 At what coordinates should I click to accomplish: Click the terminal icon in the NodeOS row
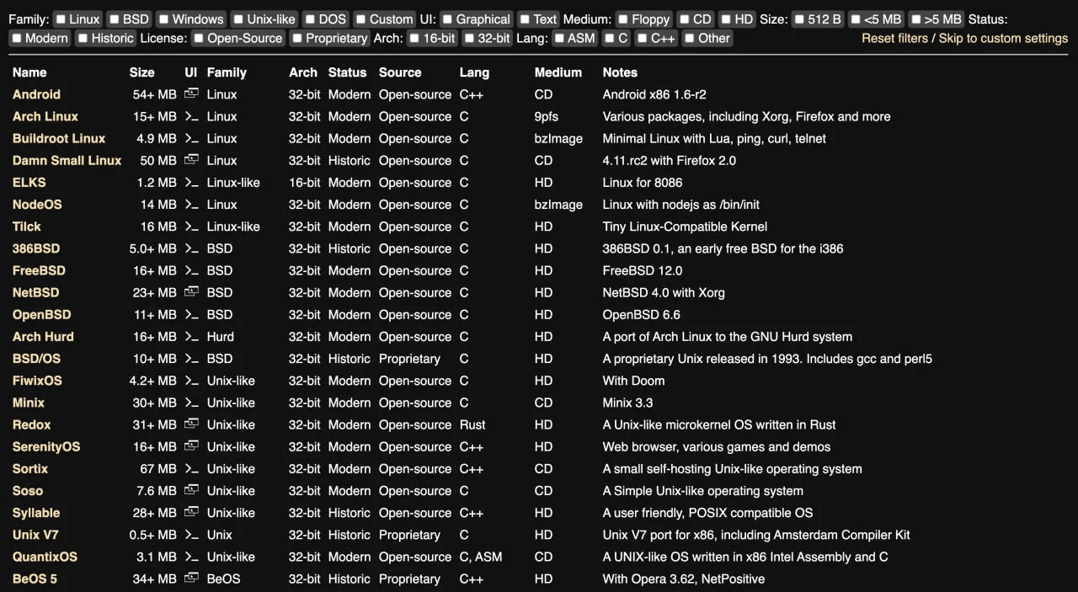pyautogui.click(x=192, y=204)
